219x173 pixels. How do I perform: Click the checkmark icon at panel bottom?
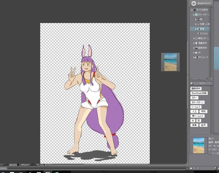[x=215, y=168]
